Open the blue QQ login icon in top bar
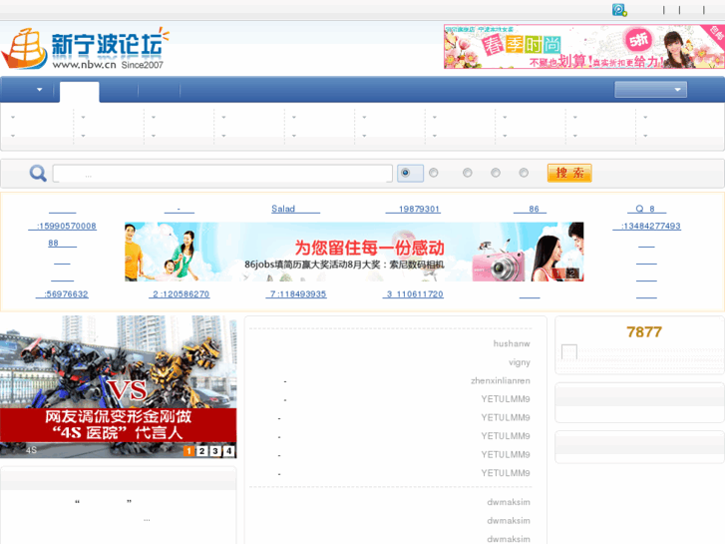Screen dimensions: 725x544 coord(619,10)
